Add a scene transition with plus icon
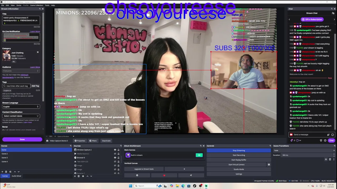Viewport: 337px width, 189px height. coord(326,159)
